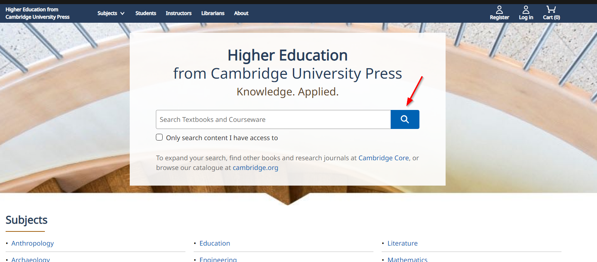
Task: Open the Archaeology subject link
Action: point(31,259)
